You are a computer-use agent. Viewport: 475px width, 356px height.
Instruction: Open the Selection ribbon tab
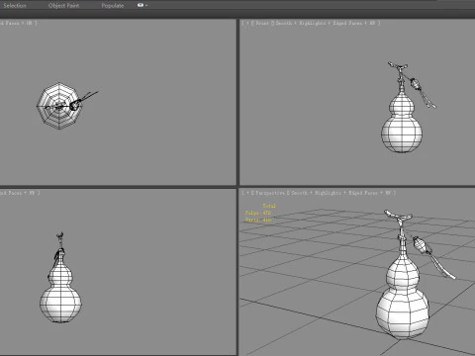[15, 6]
